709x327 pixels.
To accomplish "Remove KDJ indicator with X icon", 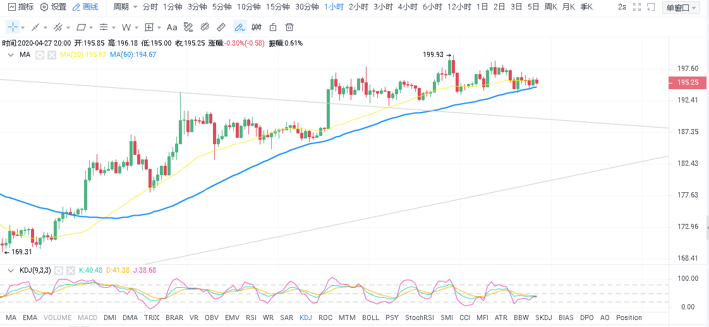I will point(71,271).
